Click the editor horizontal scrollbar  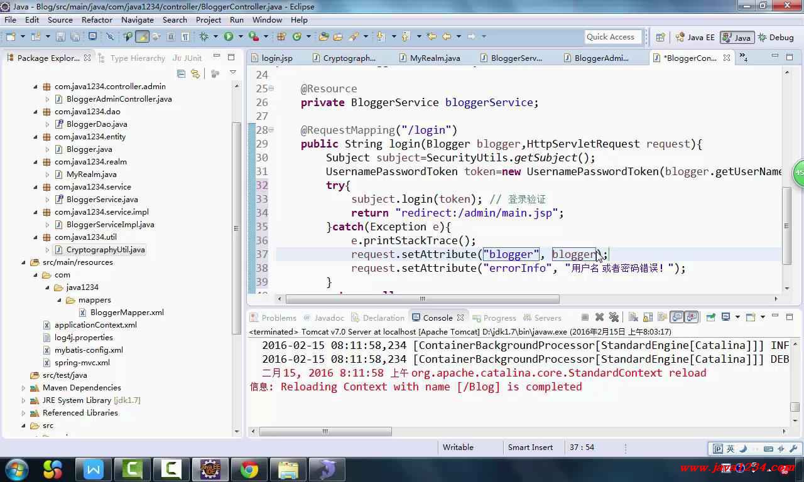click(x=423, y=299)
